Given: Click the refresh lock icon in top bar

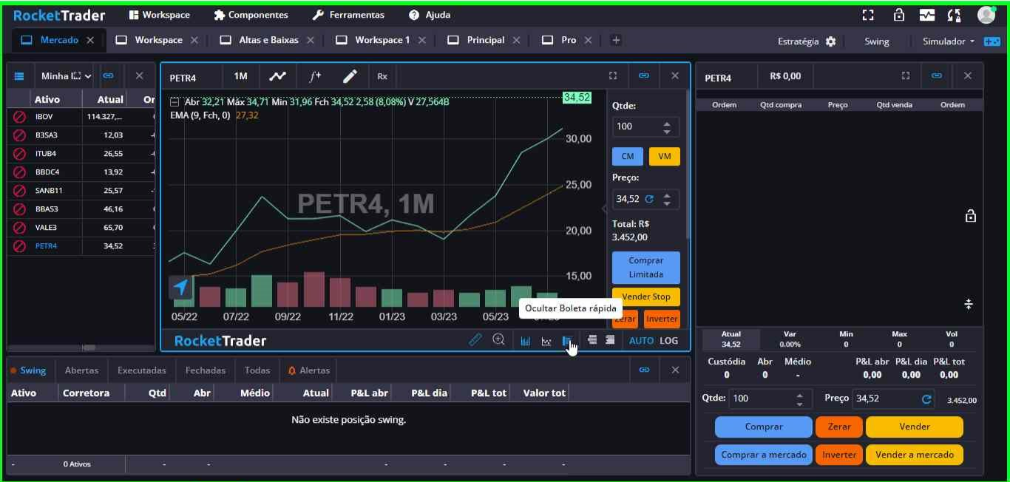Looking at the screenshot, I should [x=955, y=15].
